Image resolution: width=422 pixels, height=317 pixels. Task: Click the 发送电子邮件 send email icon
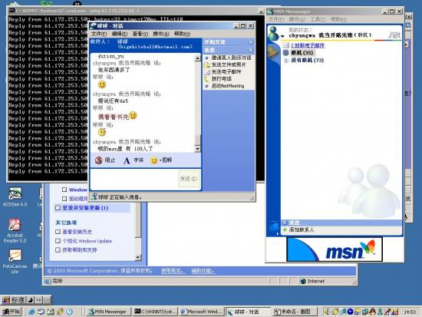[x=206, y=72]
